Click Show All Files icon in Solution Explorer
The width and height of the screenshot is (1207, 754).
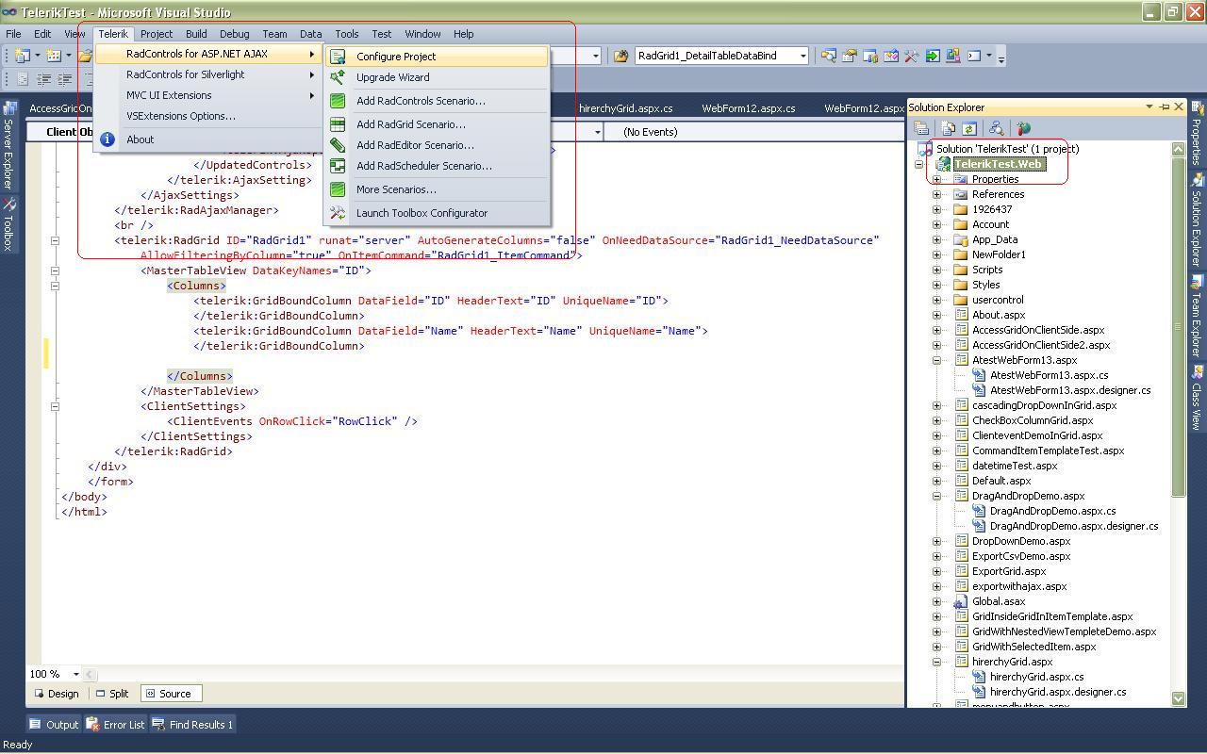coord(948,129)
